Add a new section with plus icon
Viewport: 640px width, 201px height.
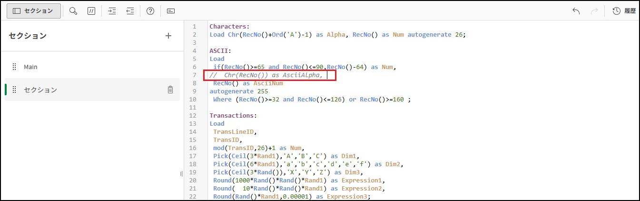pos(168,36)
